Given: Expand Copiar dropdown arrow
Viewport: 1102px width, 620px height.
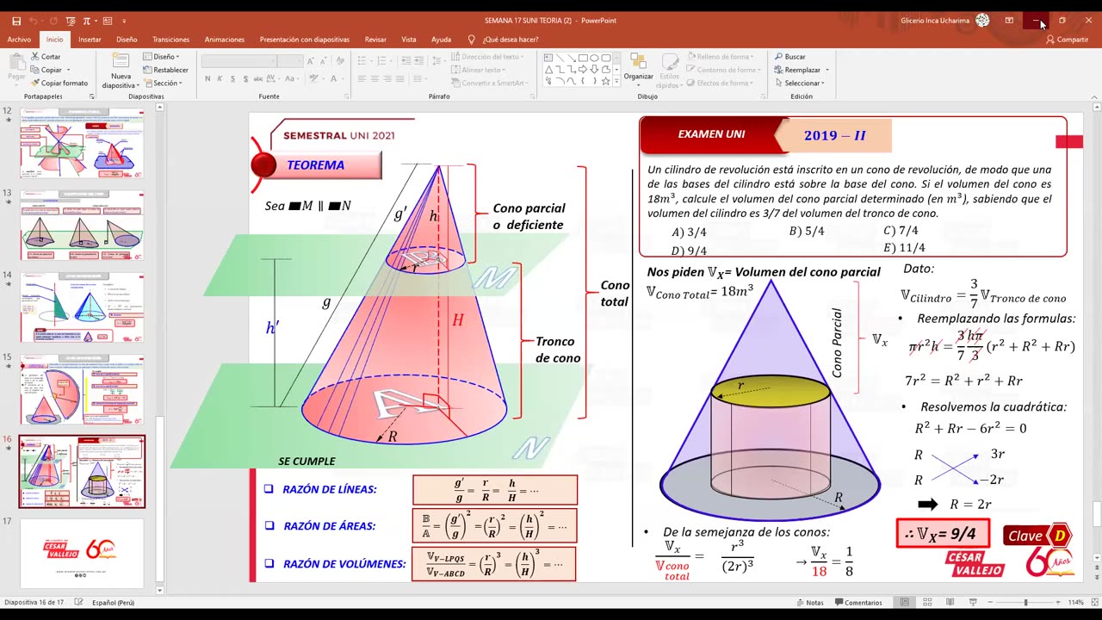Looking at the screenshot, I should pos(67,70).
